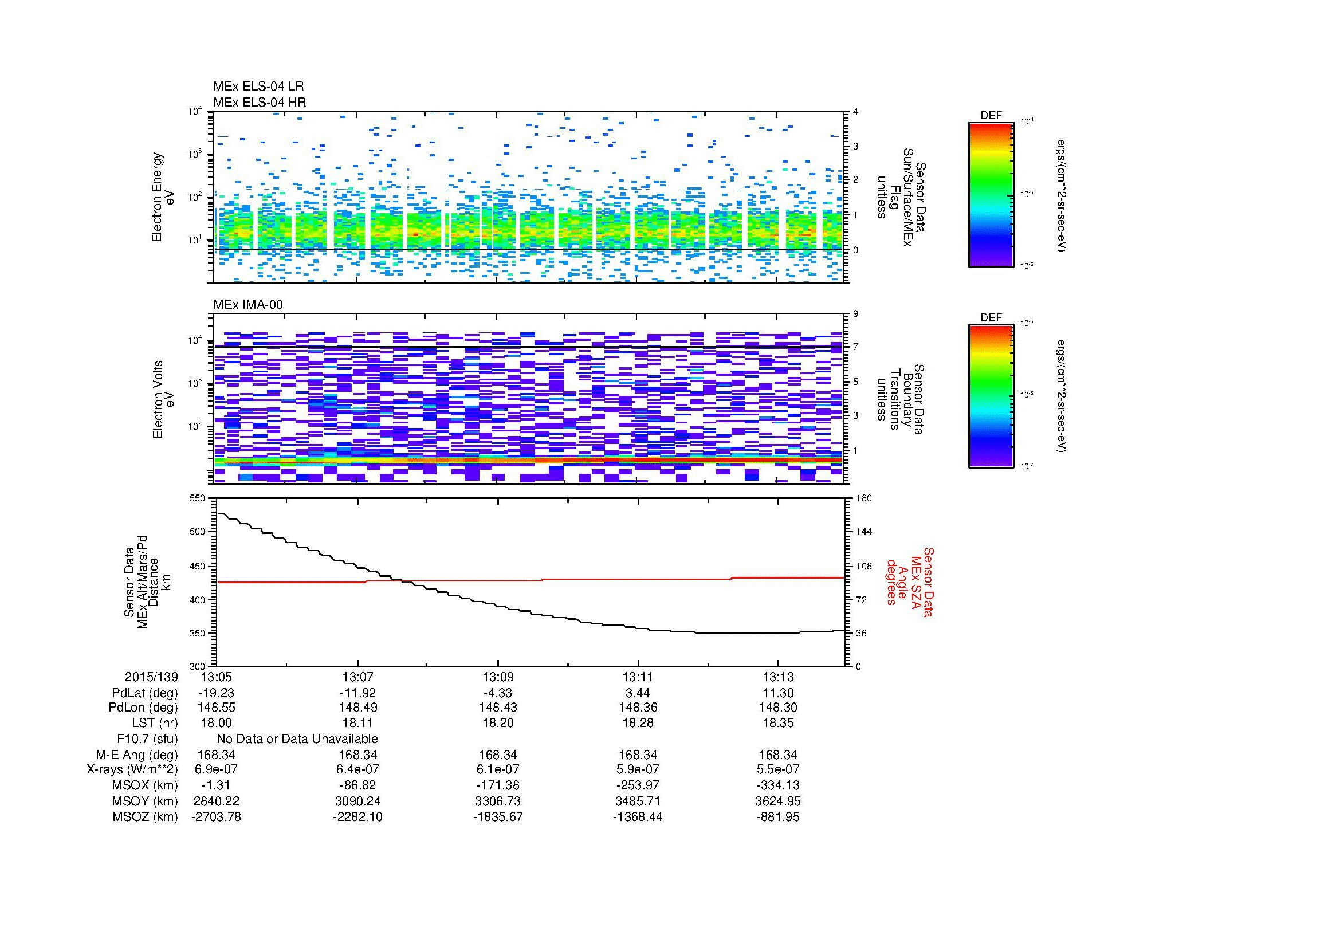Click the MSOY value 2840.22

coord(216,801)
